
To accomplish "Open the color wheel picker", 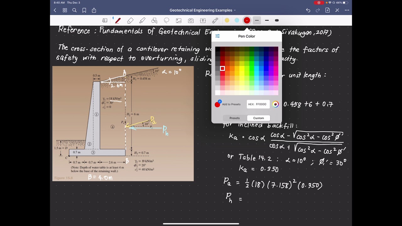I will coord(275,104).
